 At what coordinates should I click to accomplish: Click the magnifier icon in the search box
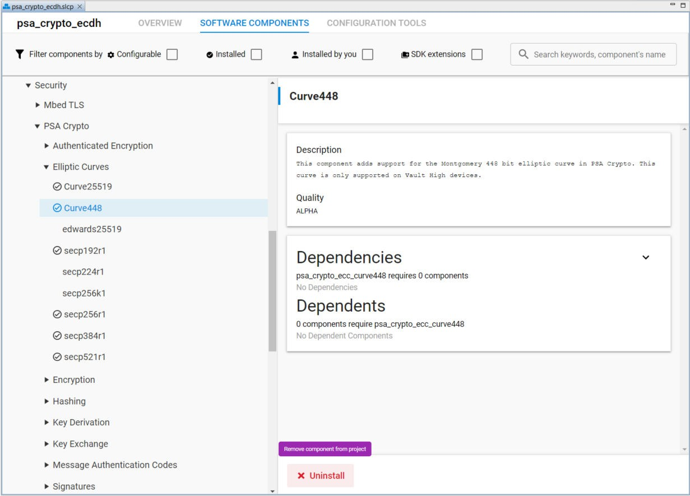[x=524, y=54]
